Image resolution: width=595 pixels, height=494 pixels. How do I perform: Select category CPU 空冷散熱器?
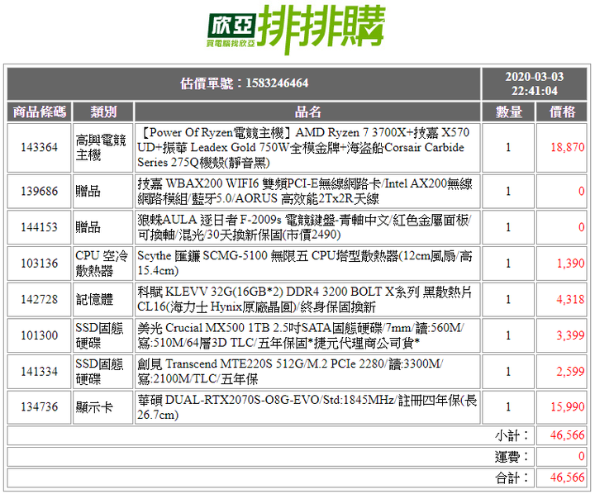coord(102,264)
